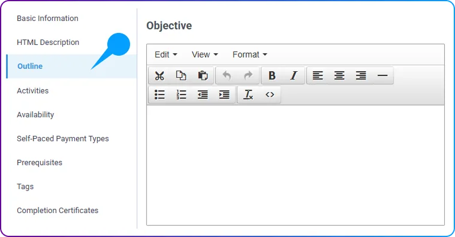Image resolution: width=455 pixels, height=237 pixels.
Task: Open Self-Paced Payment Types section
Action: point(63,138)
